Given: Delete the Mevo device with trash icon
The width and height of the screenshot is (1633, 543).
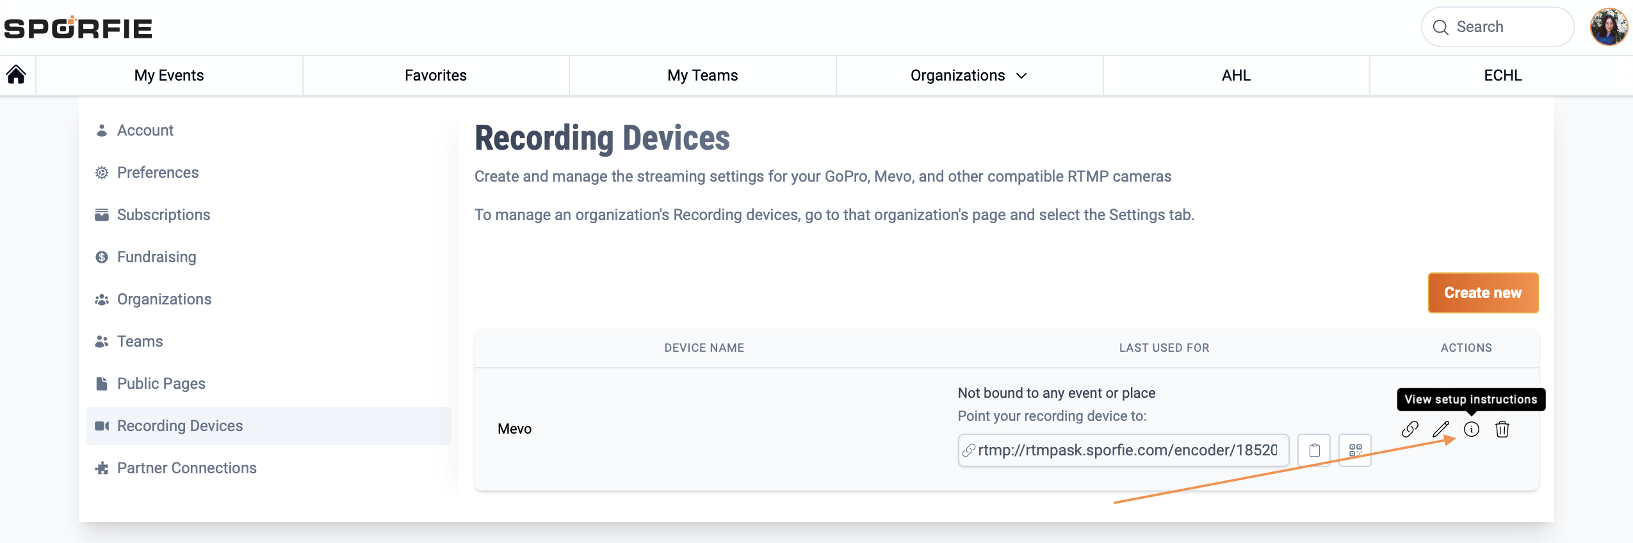Looking at the screenshot, I should click(x=1502, y=429).
